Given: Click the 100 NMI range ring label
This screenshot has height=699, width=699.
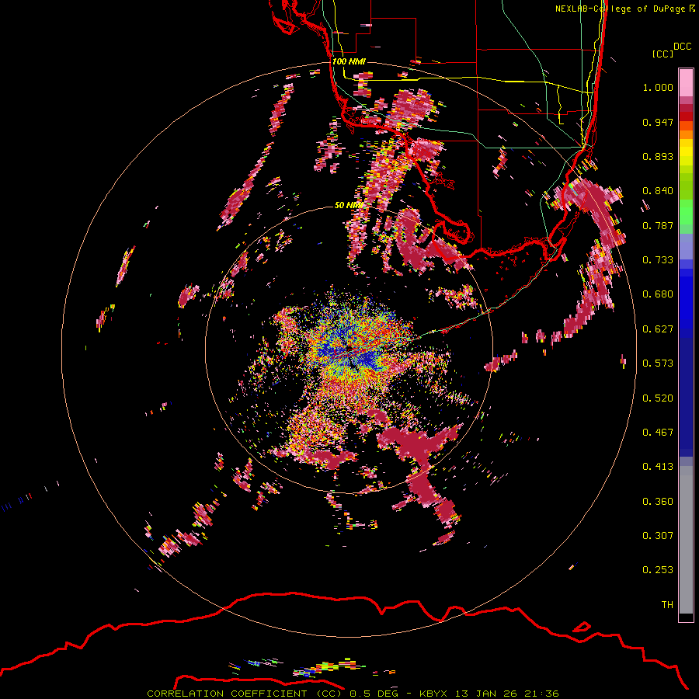Looking at the screenshot, I should pos(349,61).
